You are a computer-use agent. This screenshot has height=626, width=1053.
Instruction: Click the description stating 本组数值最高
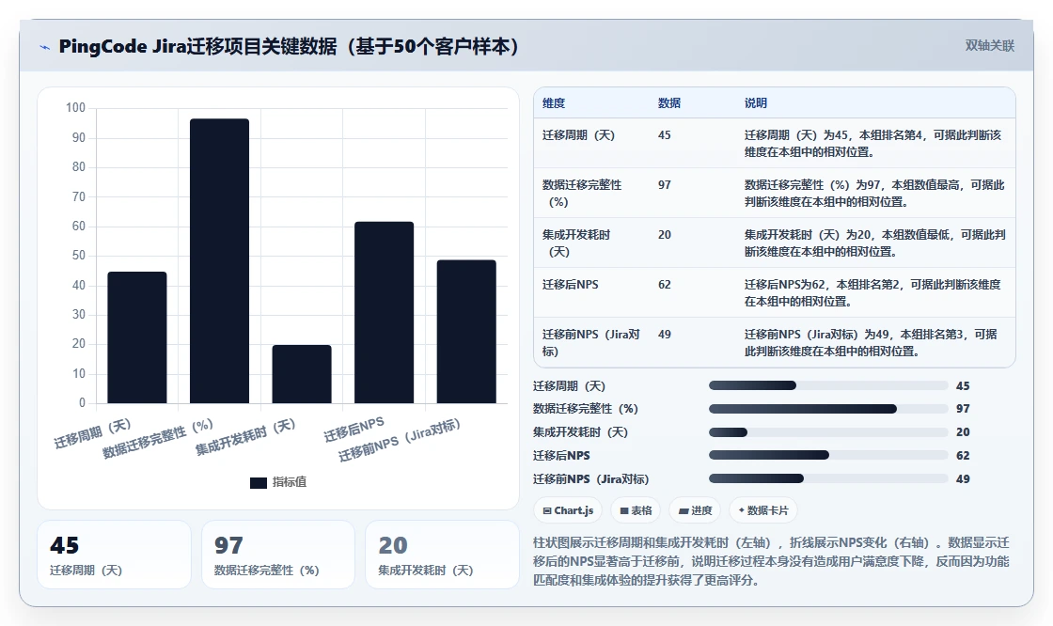[x=874, y=193]
